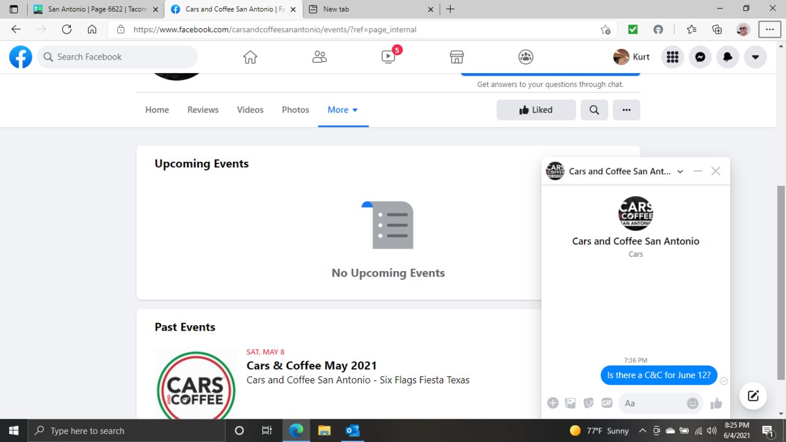The width and height of the screenshot is (786, 442).
Task: Go back in the browser
Action: pos(16,30)
